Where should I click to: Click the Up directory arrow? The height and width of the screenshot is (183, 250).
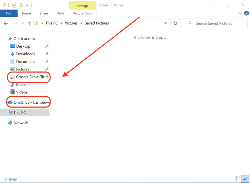29,23
